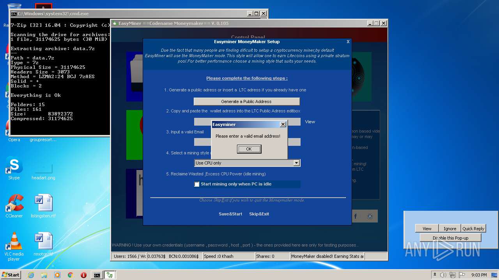Show hidden system tray icons
Image resolution: width=499 pixels, height=280 pixels.
pos(435,275)
